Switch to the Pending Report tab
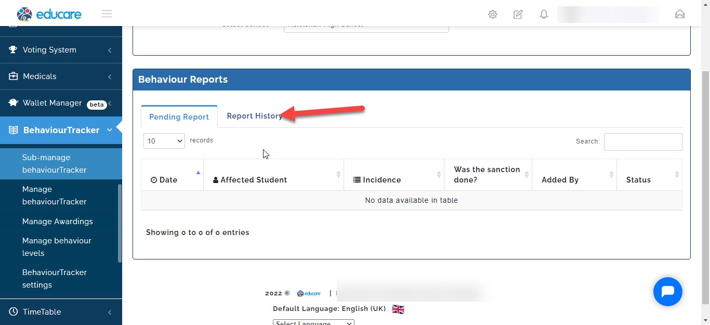 click(x=179, y=116)
